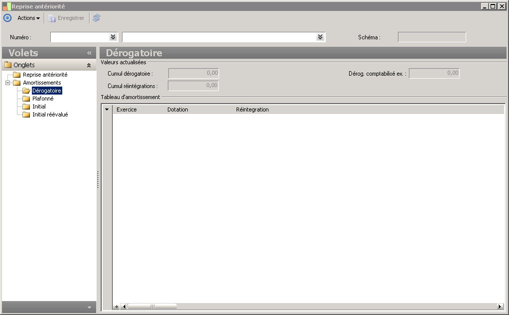
Task: Click the Reprise antériorité folder icon
Action: point(16,75)
